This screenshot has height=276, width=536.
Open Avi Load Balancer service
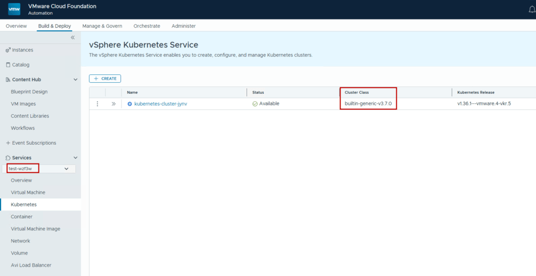31,265
